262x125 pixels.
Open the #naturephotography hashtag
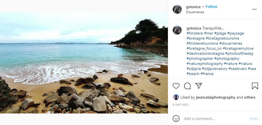pyautogui.click(x=205, y=63)
